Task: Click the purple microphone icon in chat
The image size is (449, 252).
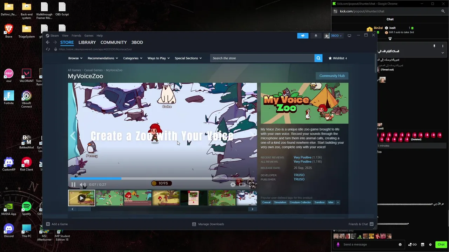Action: [338, 244]
